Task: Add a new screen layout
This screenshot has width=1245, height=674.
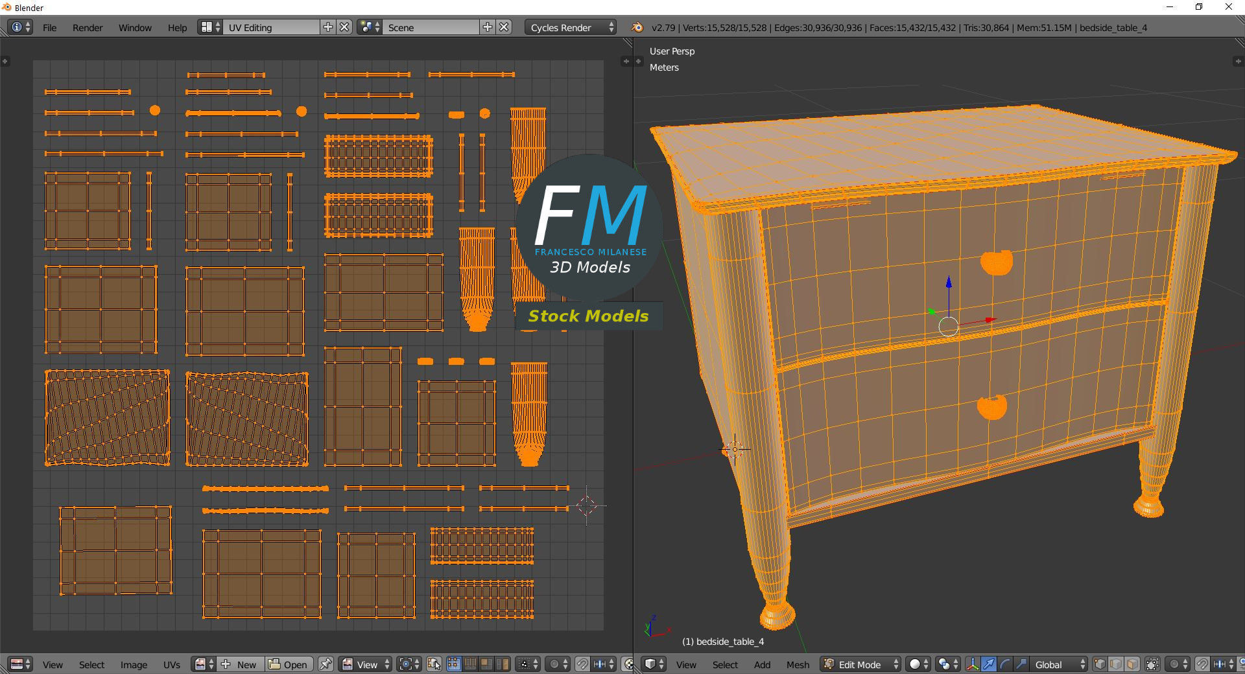Action: click(x=328, y=27)
